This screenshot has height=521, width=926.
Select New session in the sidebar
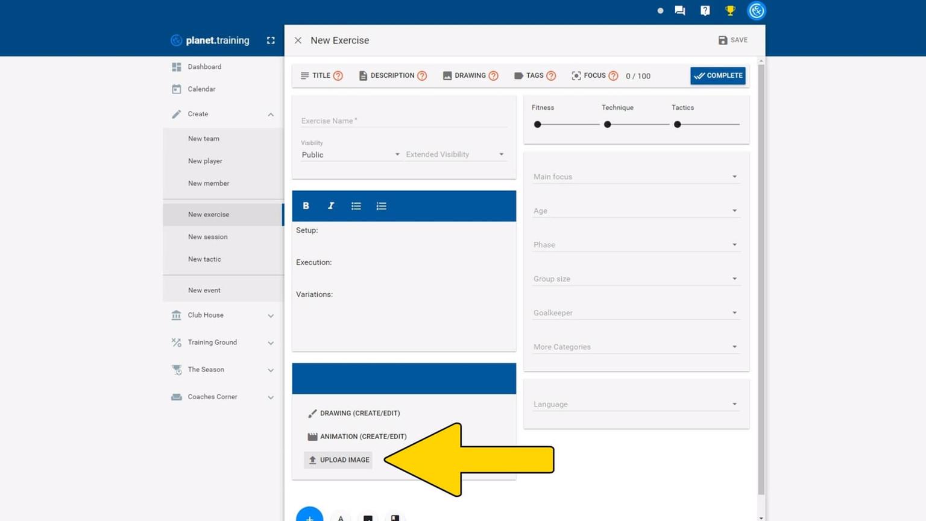pyautogui.click(x=208, y=237)
